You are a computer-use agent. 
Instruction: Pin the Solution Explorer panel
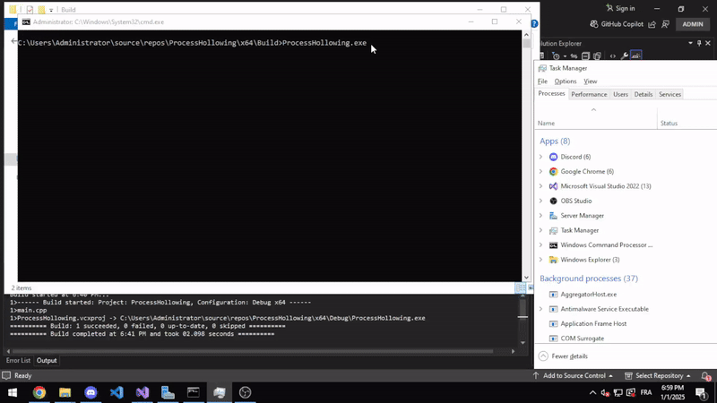pyautogui.click(x=699, y=43)
